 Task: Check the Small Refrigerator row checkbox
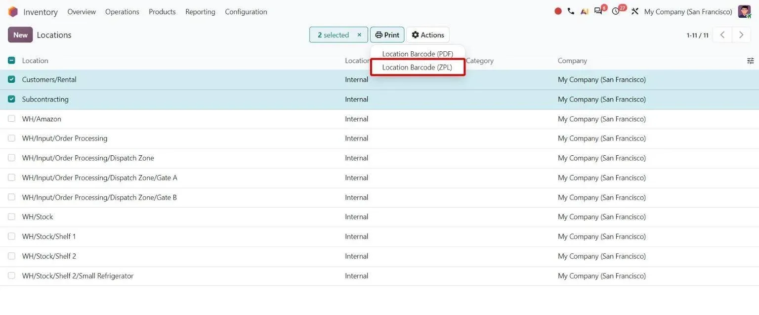coord(11,276)
